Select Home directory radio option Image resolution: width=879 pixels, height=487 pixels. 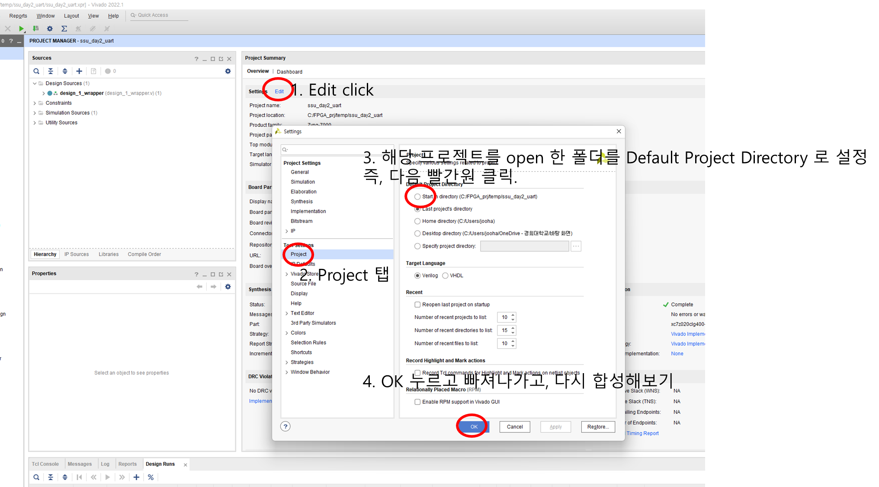417,221
